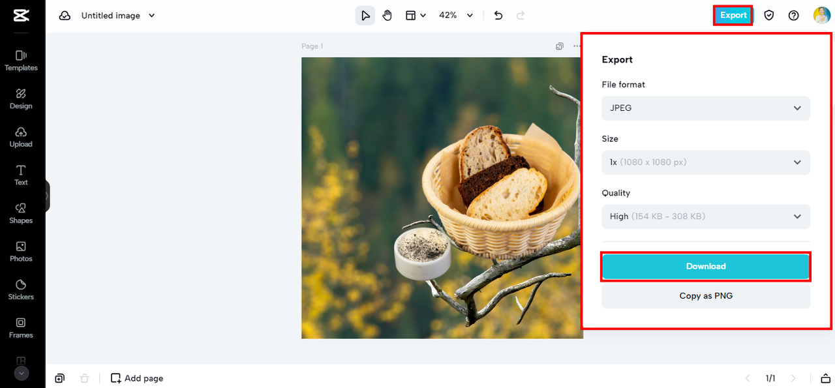
Task: Open the Shapes panel
Action: click(21, 213)
